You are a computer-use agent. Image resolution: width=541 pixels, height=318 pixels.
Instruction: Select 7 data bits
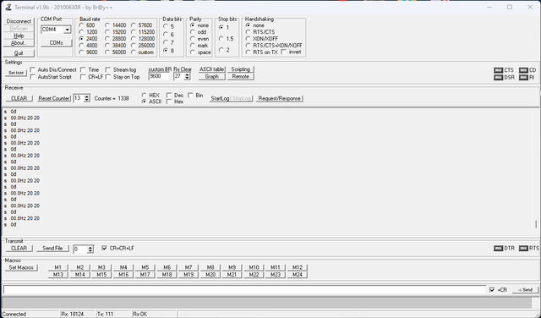tap(166, 42)
